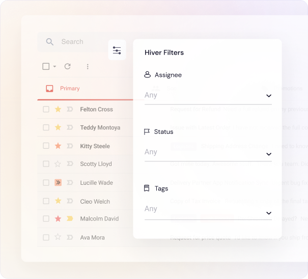Refresh the inbox list
Image resolution: width=308 pixels, height=279 pixels.
pos(68,66)
